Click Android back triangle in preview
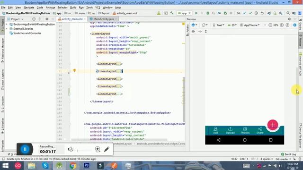 [x=219, y=140]
